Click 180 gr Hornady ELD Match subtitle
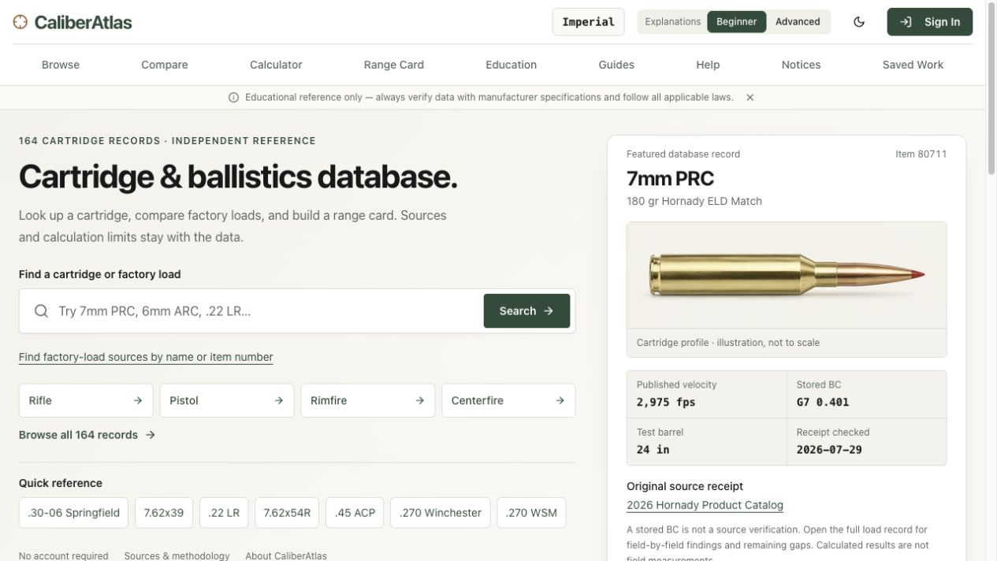Viewport: 997px width, 561px height. point(694,201)
